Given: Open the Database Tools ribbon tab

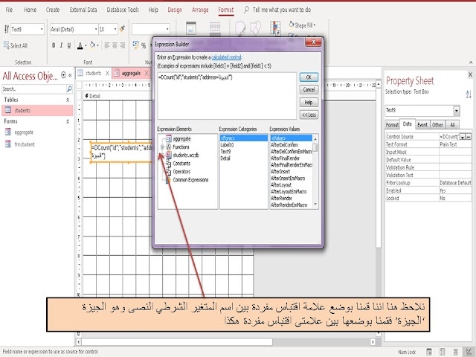Looking at the screenshot, I should (123, 10).
